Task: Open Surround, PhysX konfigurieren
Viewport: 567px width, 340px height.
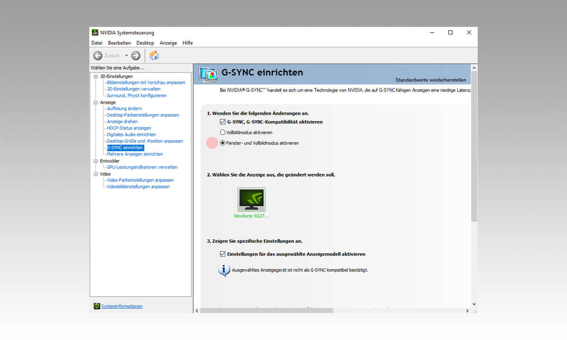Action: tap(137, 95)
